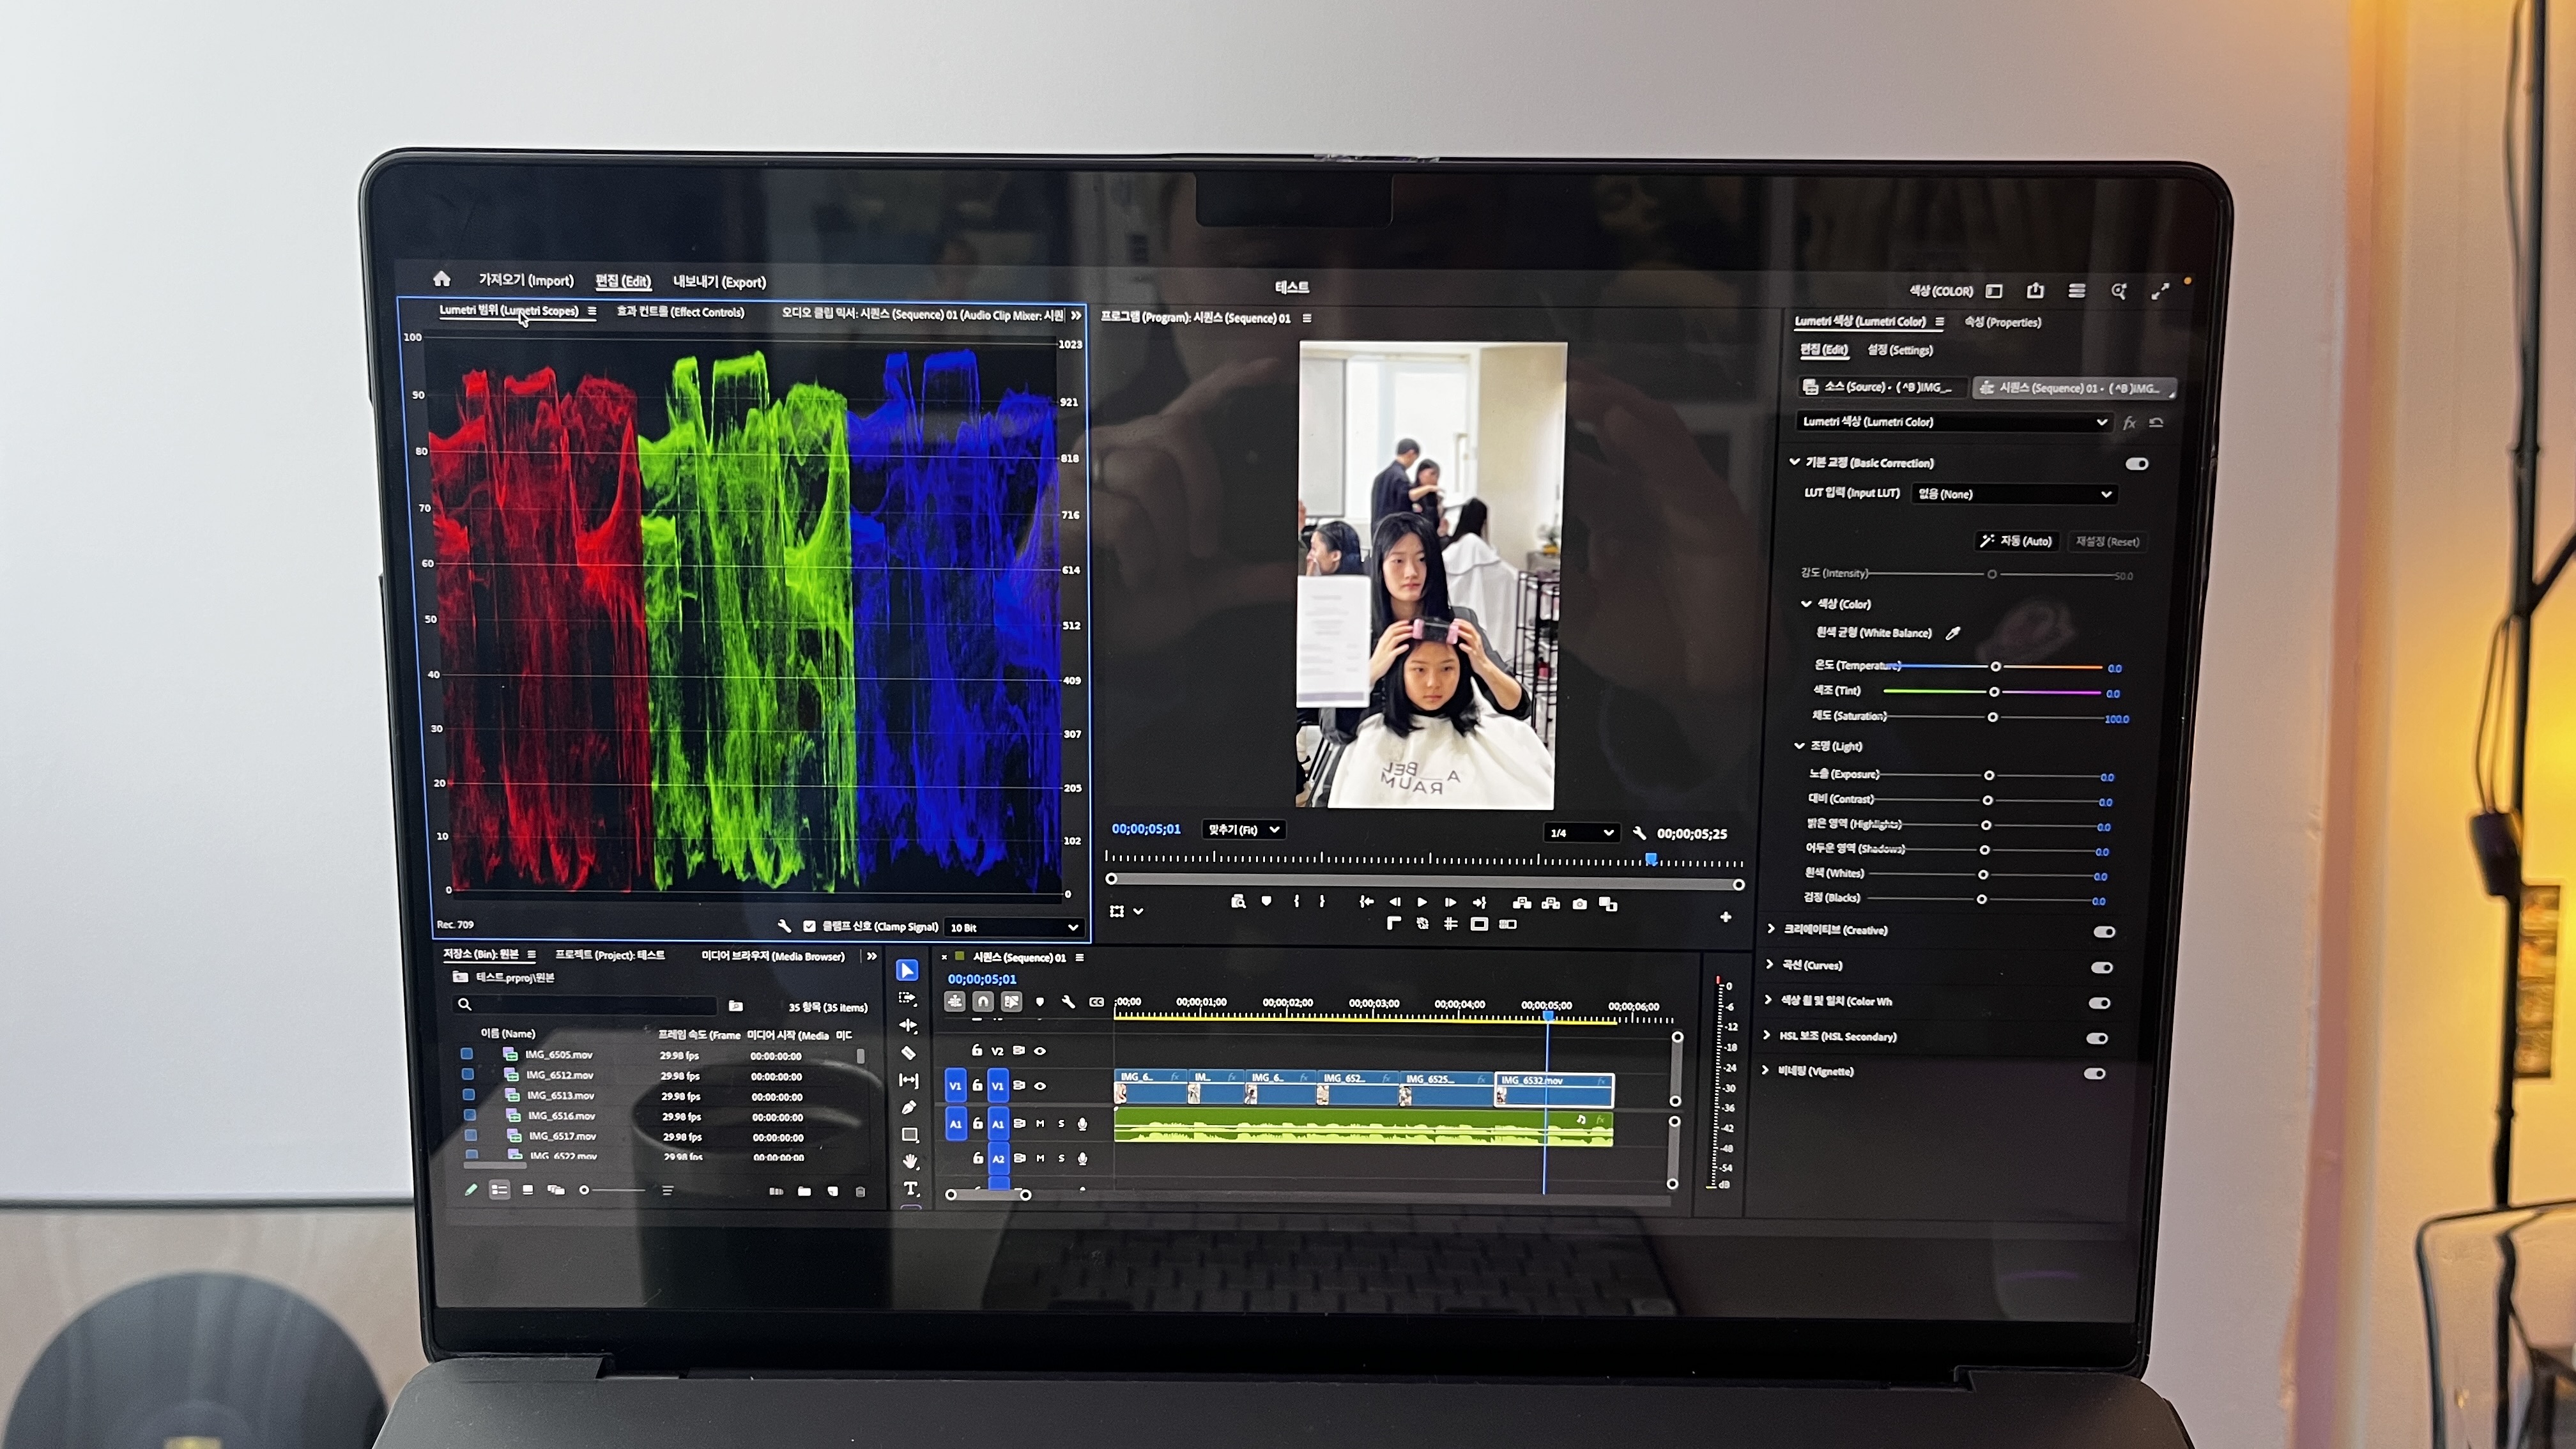2576x1449 pixels.
Task: Select the Hand tool
Action: tap(910, 1162)
